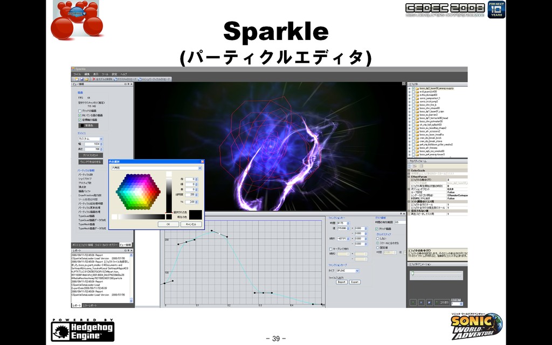
Task: Click the alphabetical sort icon in property panel
Action: pyautogui.click(x=415, y=166)
